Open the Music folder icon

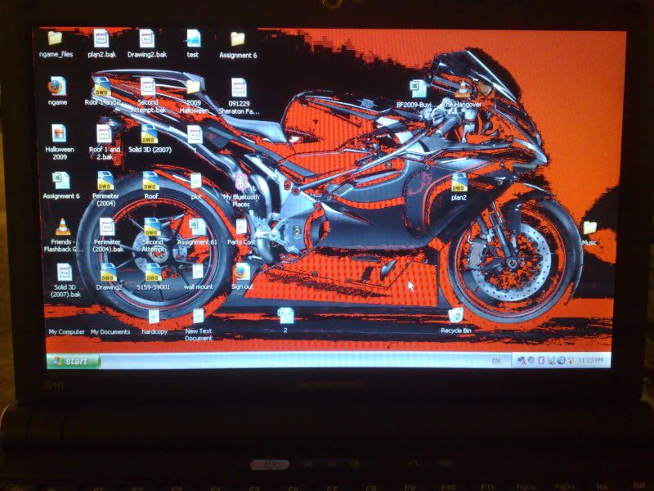pyautogui.click(x=589, y=228)
